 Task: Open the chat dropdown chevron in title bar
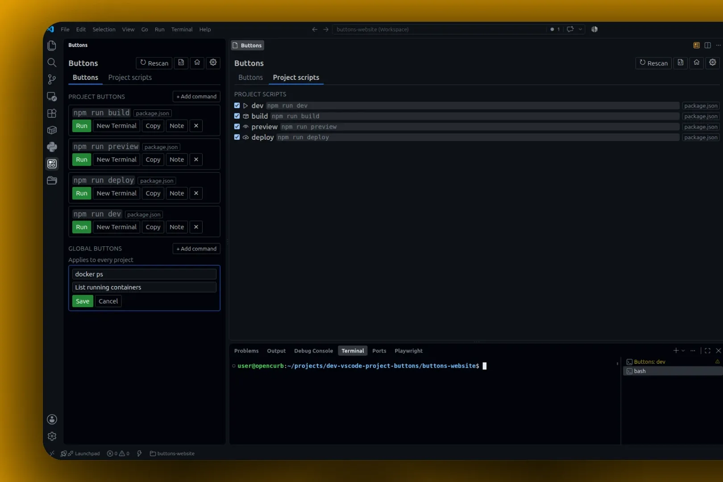[580, 29]
